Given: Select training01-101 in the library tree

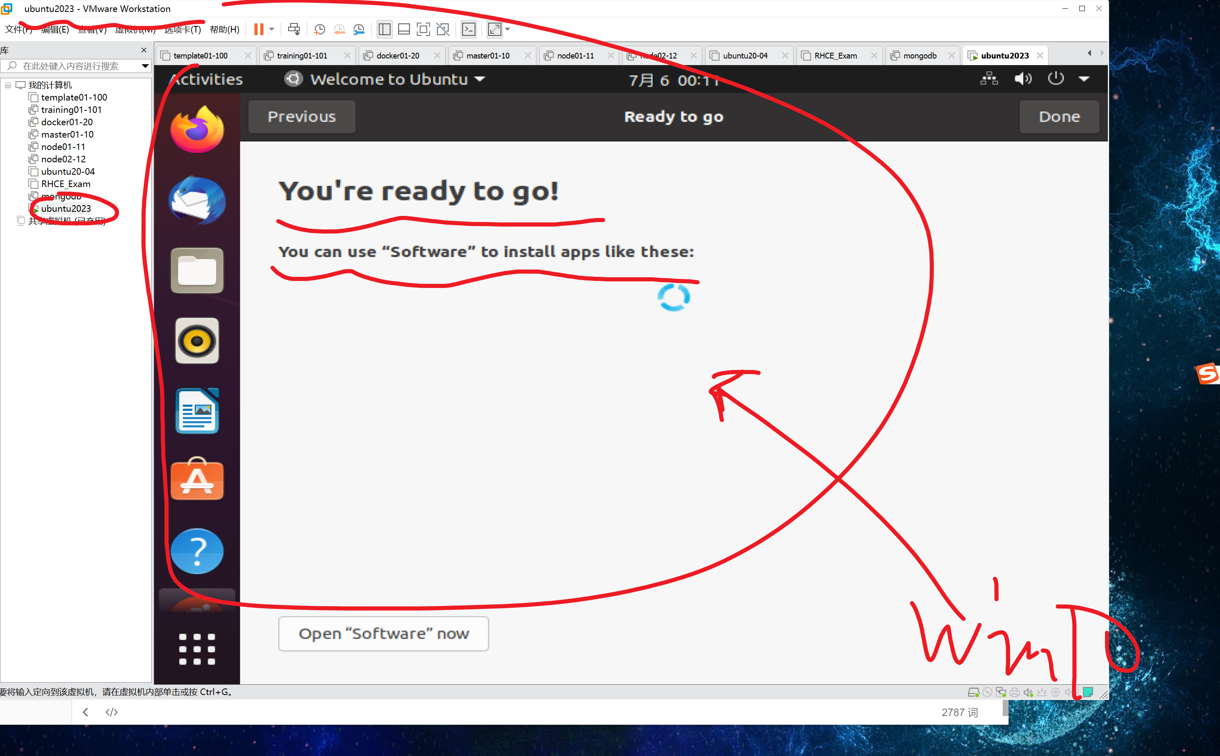Looking at the screenshot, I should click(71, 110).
